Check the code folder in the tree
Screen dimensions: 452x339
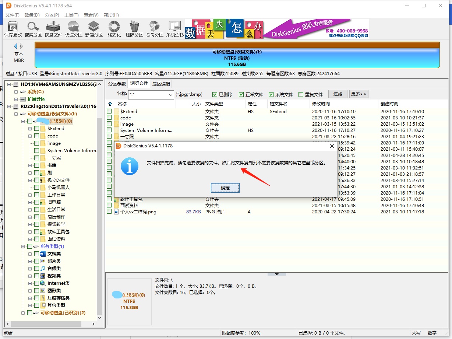[x=36, y=136]
